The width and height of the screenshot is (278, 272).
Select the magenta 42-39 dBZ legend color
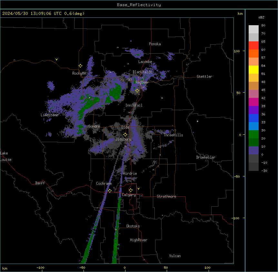253,102
